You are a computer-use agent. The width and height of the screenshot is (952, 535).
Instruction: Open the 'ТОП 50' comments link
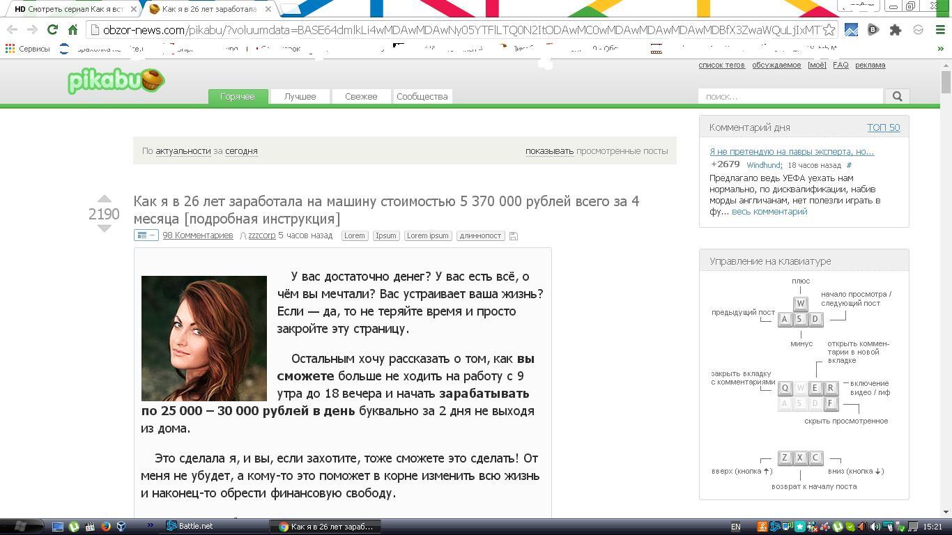[883, 127]
